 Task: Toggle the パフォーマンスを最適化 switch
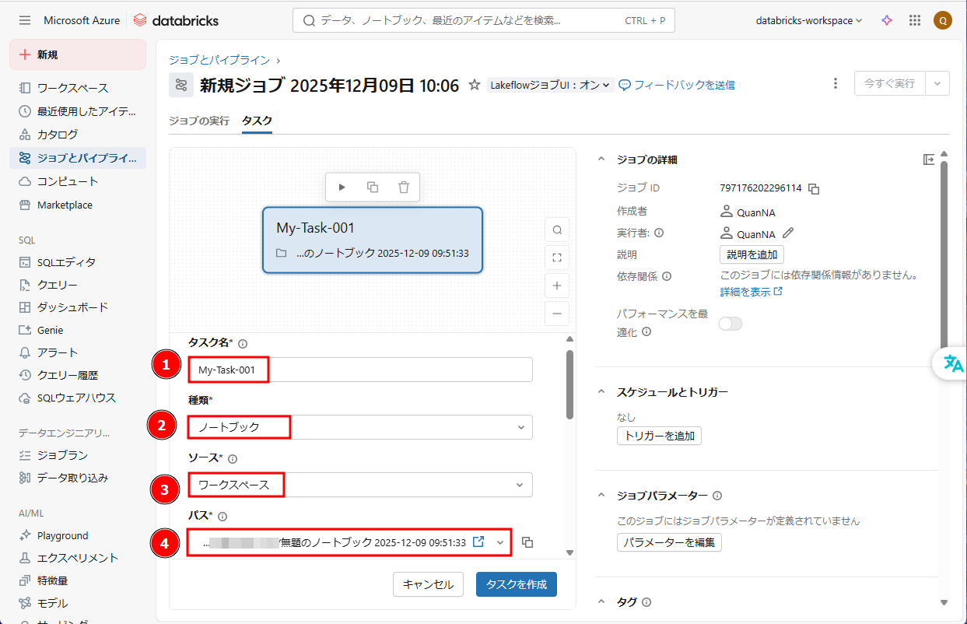click(x=731, y=324)
